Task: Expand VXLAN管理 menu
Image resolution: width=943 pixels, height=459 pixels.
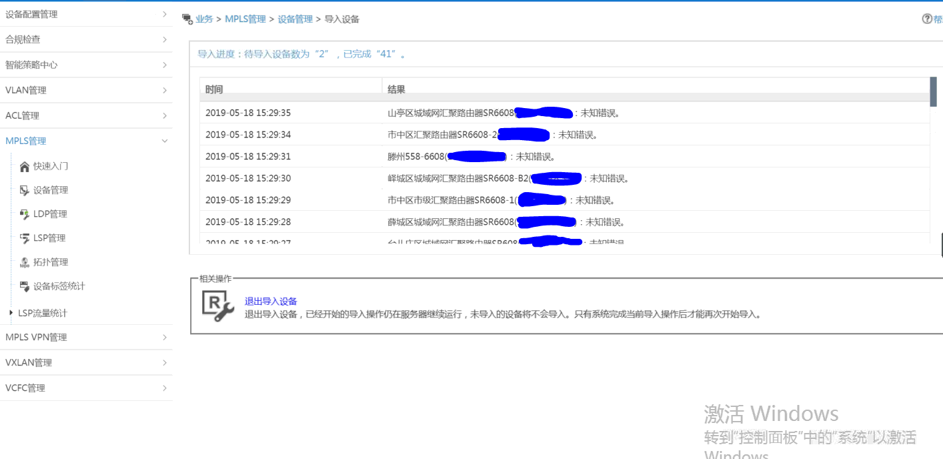Action: pos(86,362)
